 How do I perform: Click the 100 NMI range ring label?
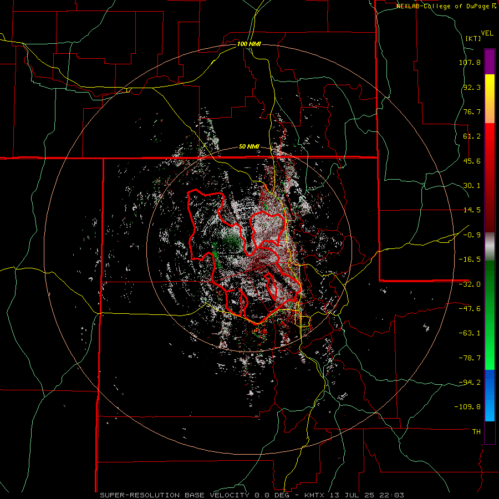pos(249,44)
